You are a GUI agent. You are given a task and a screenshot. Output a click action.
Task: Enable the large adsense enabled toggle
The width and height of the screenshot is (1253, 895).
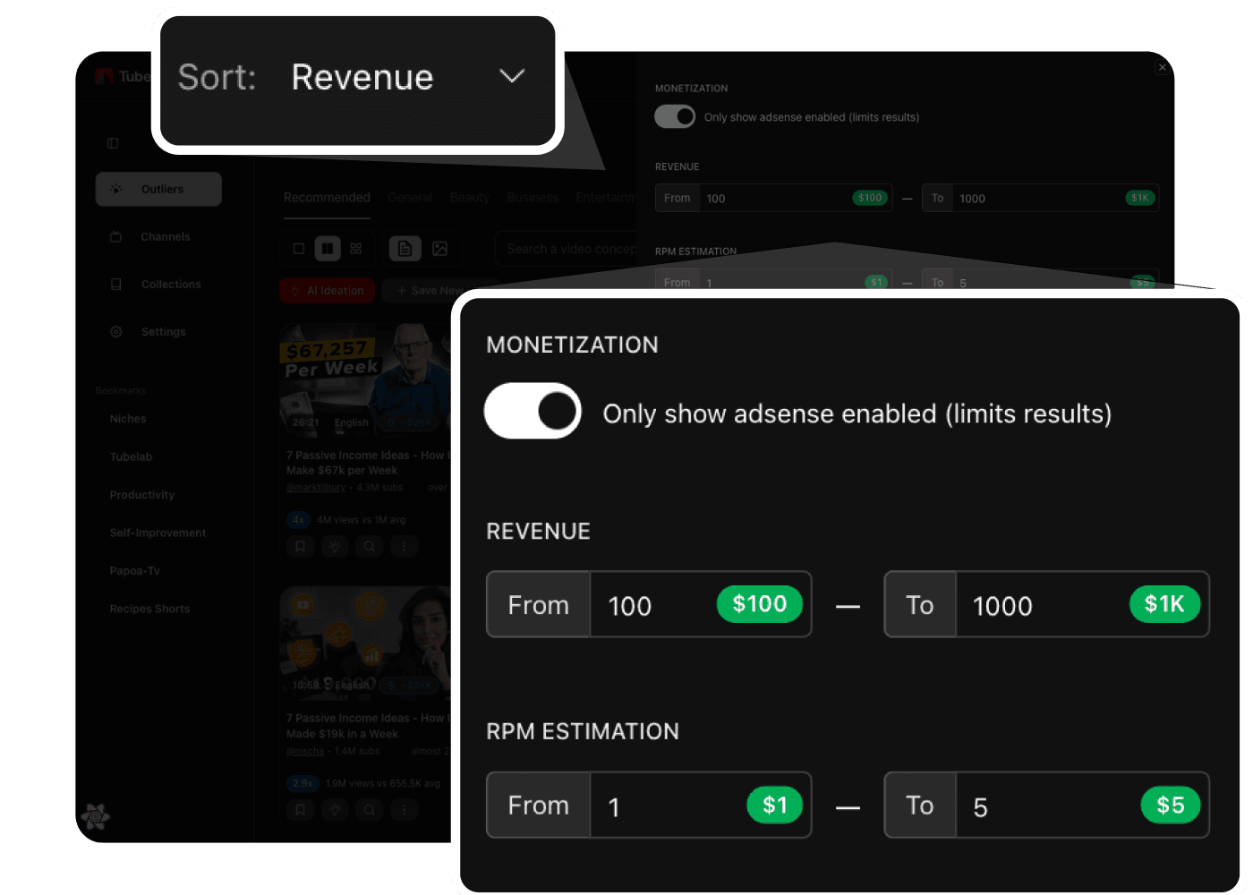point(533,411)
